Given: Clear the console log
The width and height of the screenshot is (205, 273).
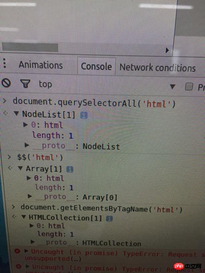Looking at the screenshot, I should 6,83.
